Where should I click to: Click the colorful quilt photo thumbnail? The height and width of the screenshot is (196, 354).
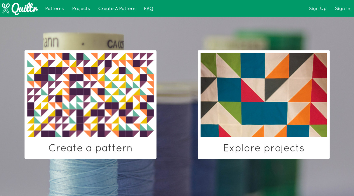click(x=264, y=95)
